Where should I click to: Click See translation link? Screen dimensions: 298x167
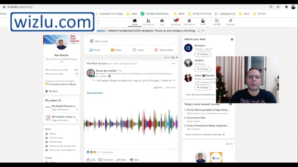pyautogui.click(x=95, y=93)
